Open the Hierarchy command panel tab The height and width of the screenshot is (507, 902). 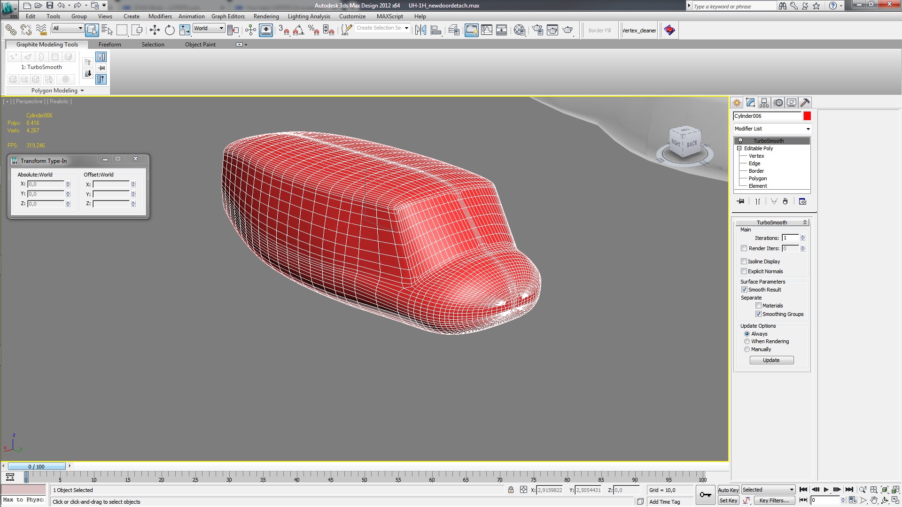point(764,102)
